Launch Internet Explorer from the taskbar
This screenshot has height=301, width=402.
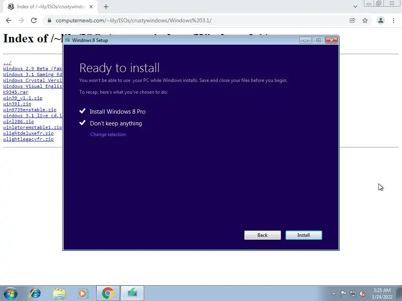pos(35,293)
